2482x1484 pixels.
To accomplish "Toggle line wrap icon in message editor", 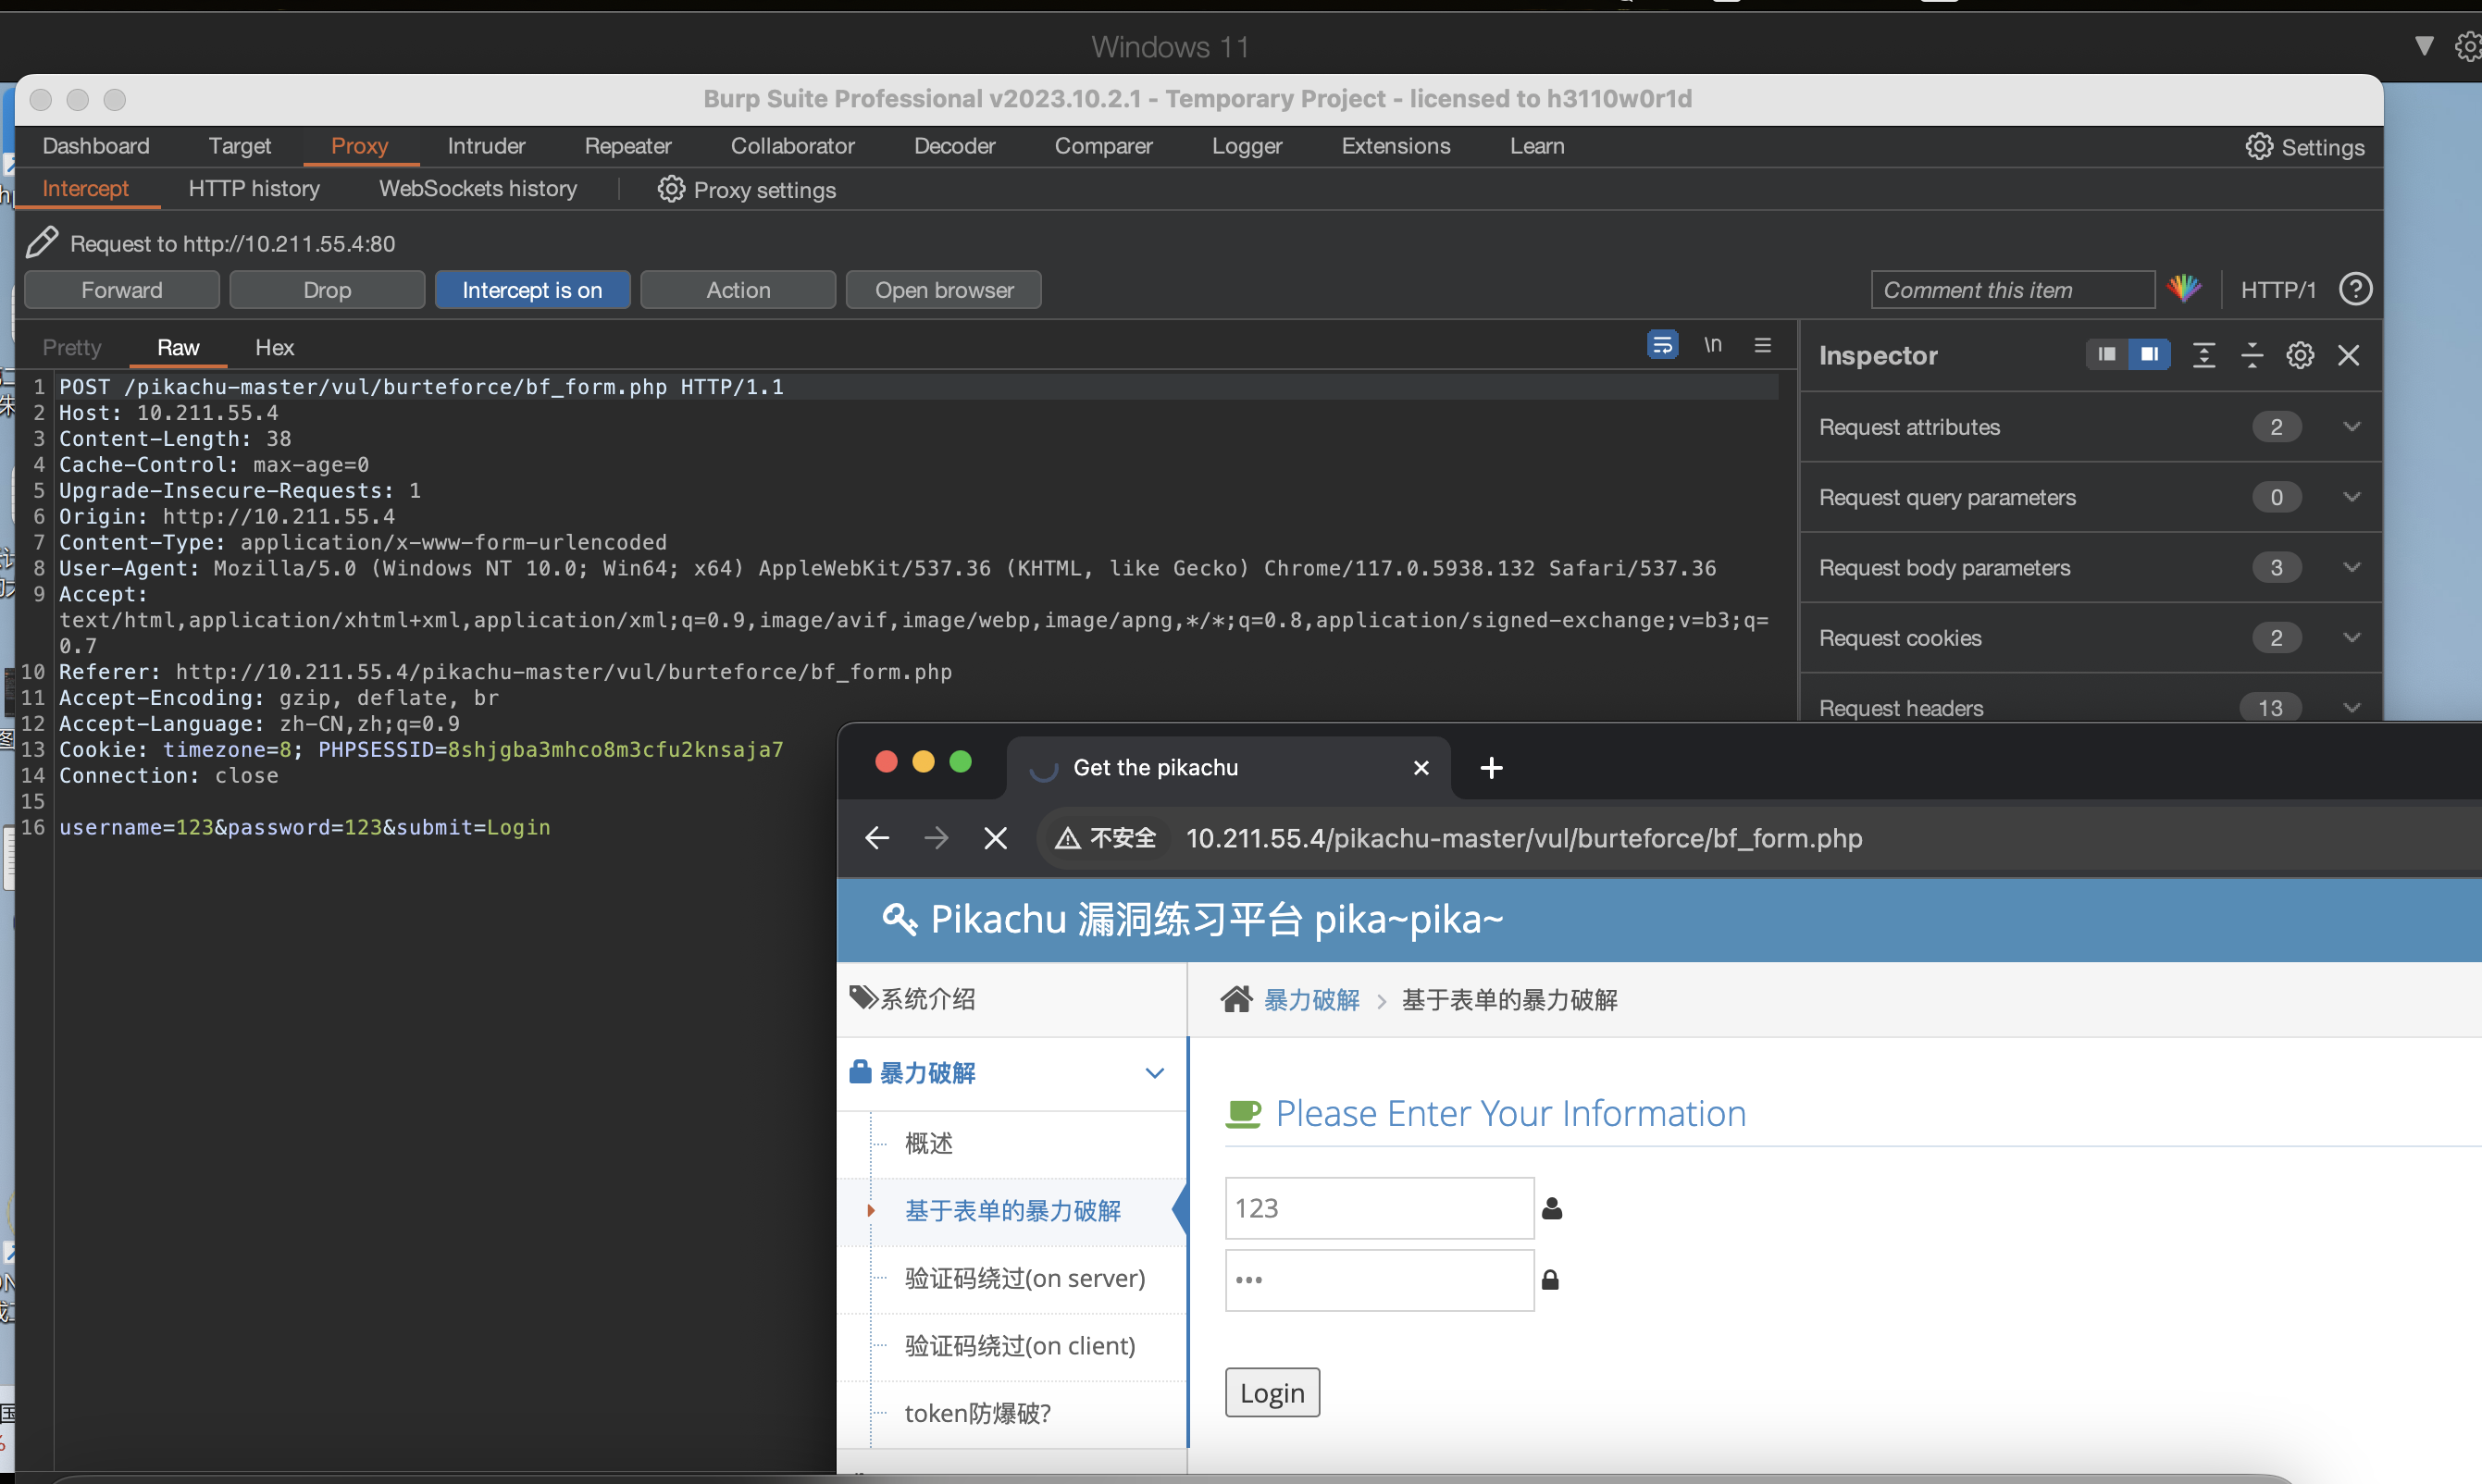I will click(x=1662, y=345).
